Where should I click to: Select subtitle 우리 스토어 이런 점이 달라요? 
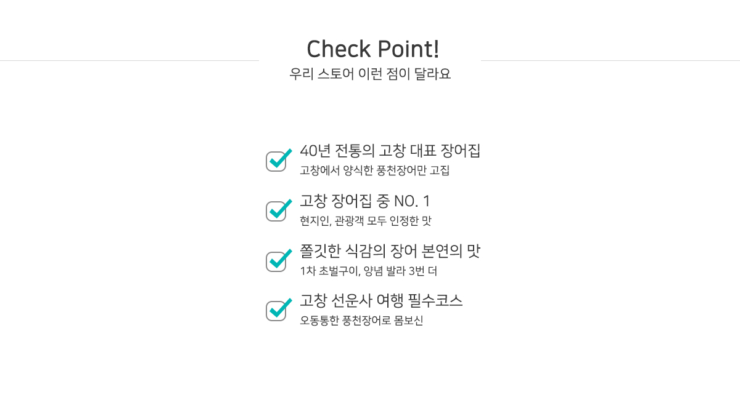[x=370, y=74]
